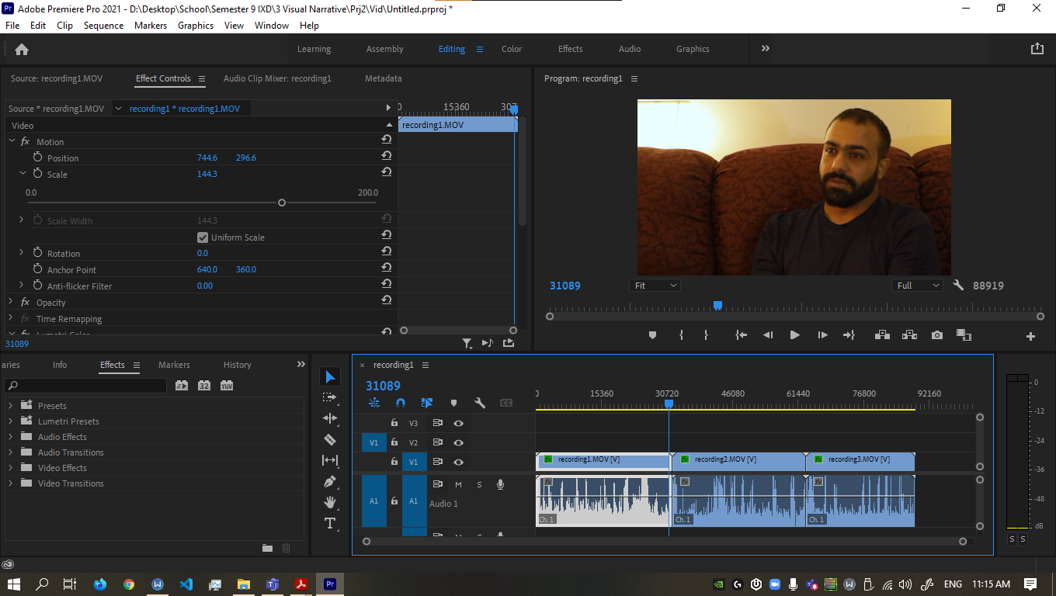
Task: Select the Hand tool
Action: [330, 502]
